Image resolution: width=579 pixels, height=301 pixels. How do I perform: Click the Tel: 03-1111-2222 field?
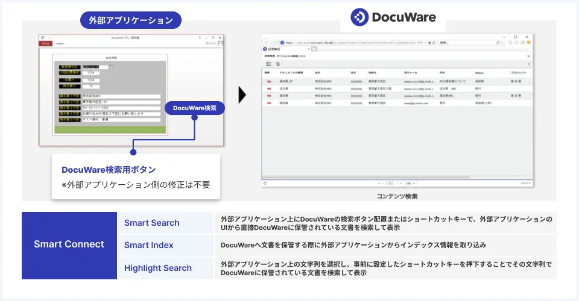121,108
